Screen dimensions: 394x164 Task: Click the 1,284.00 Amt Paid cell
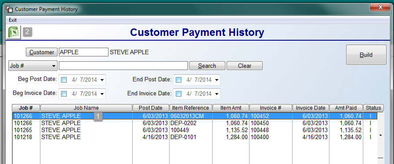tap(351, 137)
